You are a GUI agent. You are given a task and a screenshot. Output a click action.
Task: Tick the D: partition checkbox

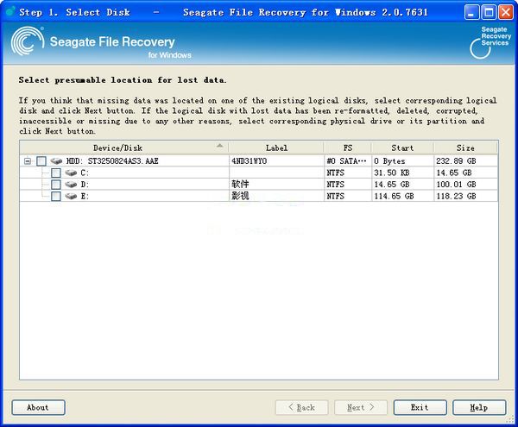[x=56, y=185]
